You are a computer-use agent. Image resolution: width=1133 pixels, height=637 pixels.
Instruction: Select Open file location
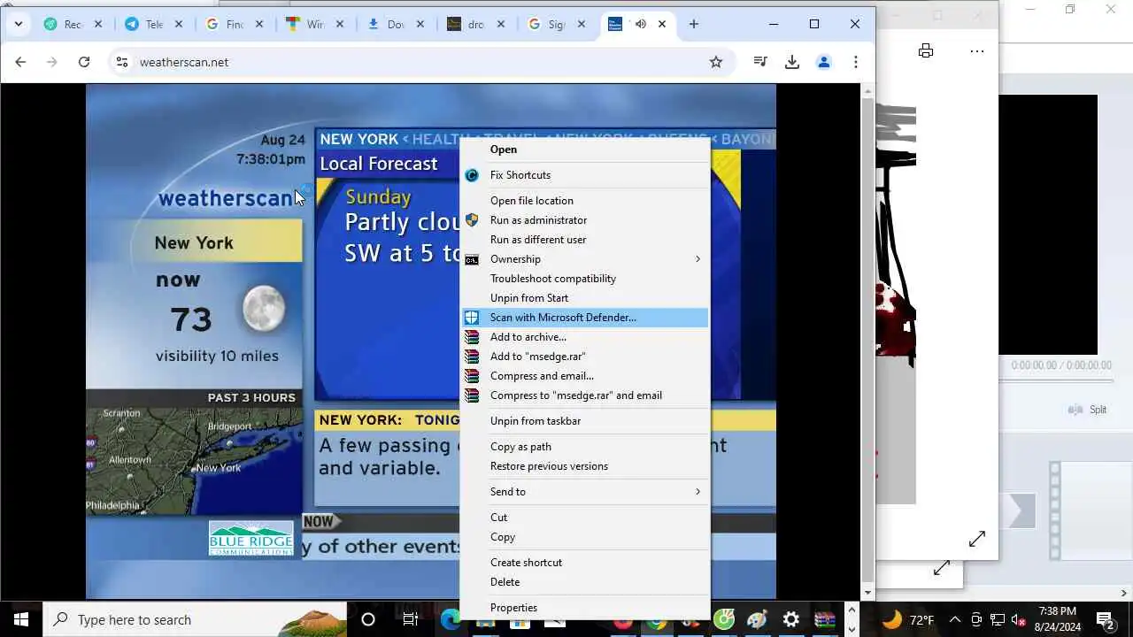[532, 201]
